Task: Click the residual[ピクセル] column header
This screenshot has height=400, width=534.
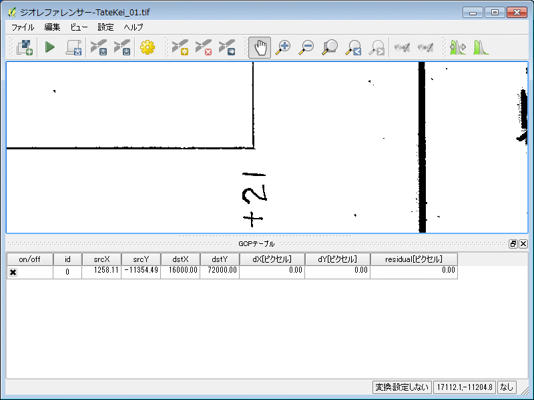Action: point(413,259)
